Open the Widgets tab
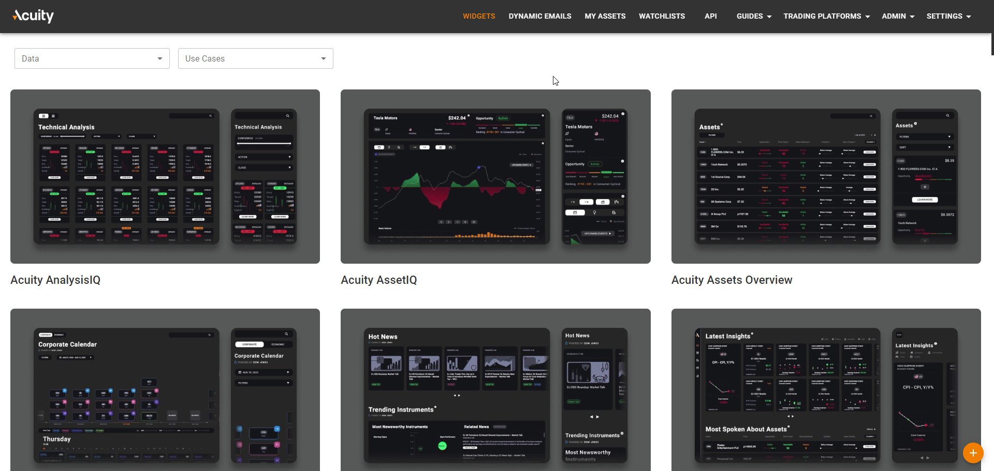Image resolution: width=994 pixels, height=471 pixels. coord(479,16)
